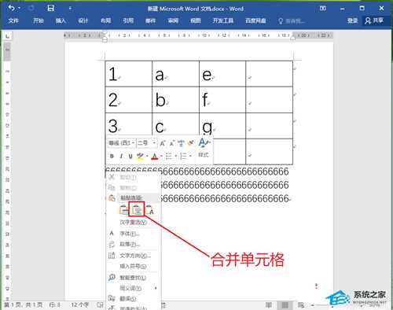Click the page count indicator in the status bar

click(23, 305)
